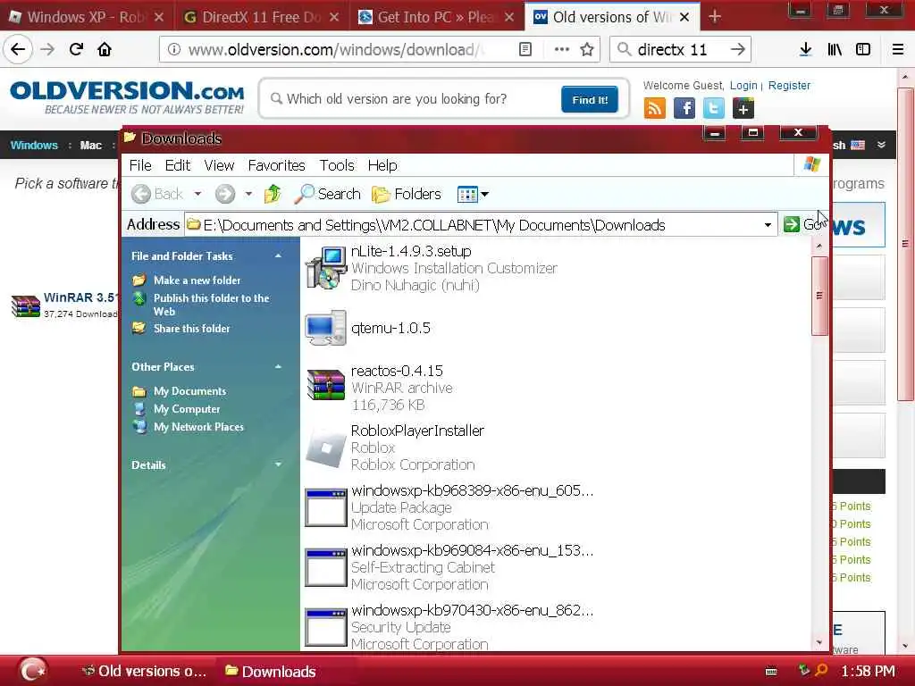Click Find It! button on OldVersion
Viewport: 915px width, 686px height.
590,99
